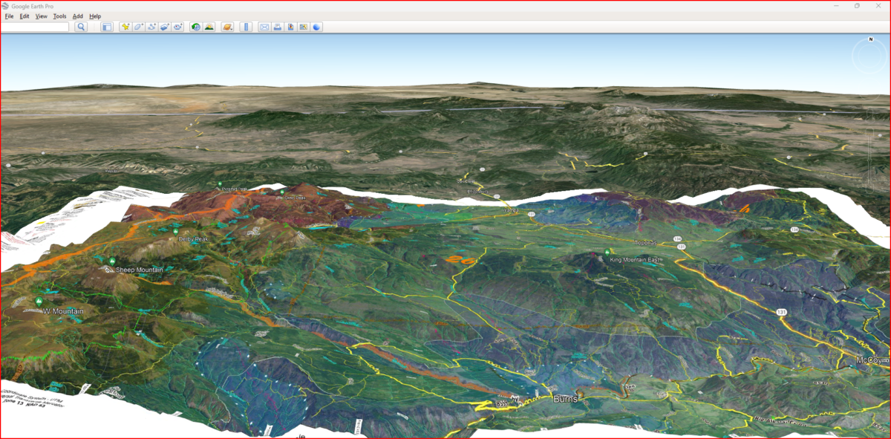Image resolution: width=891 pixels, height=439 pixels.
Task: Click the Save Image icon
Action: [x=290, y=27]
